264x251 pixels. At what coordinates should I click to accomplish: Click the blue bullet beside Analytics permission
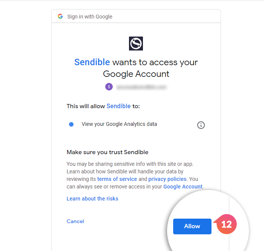click(x=71, y=124)
